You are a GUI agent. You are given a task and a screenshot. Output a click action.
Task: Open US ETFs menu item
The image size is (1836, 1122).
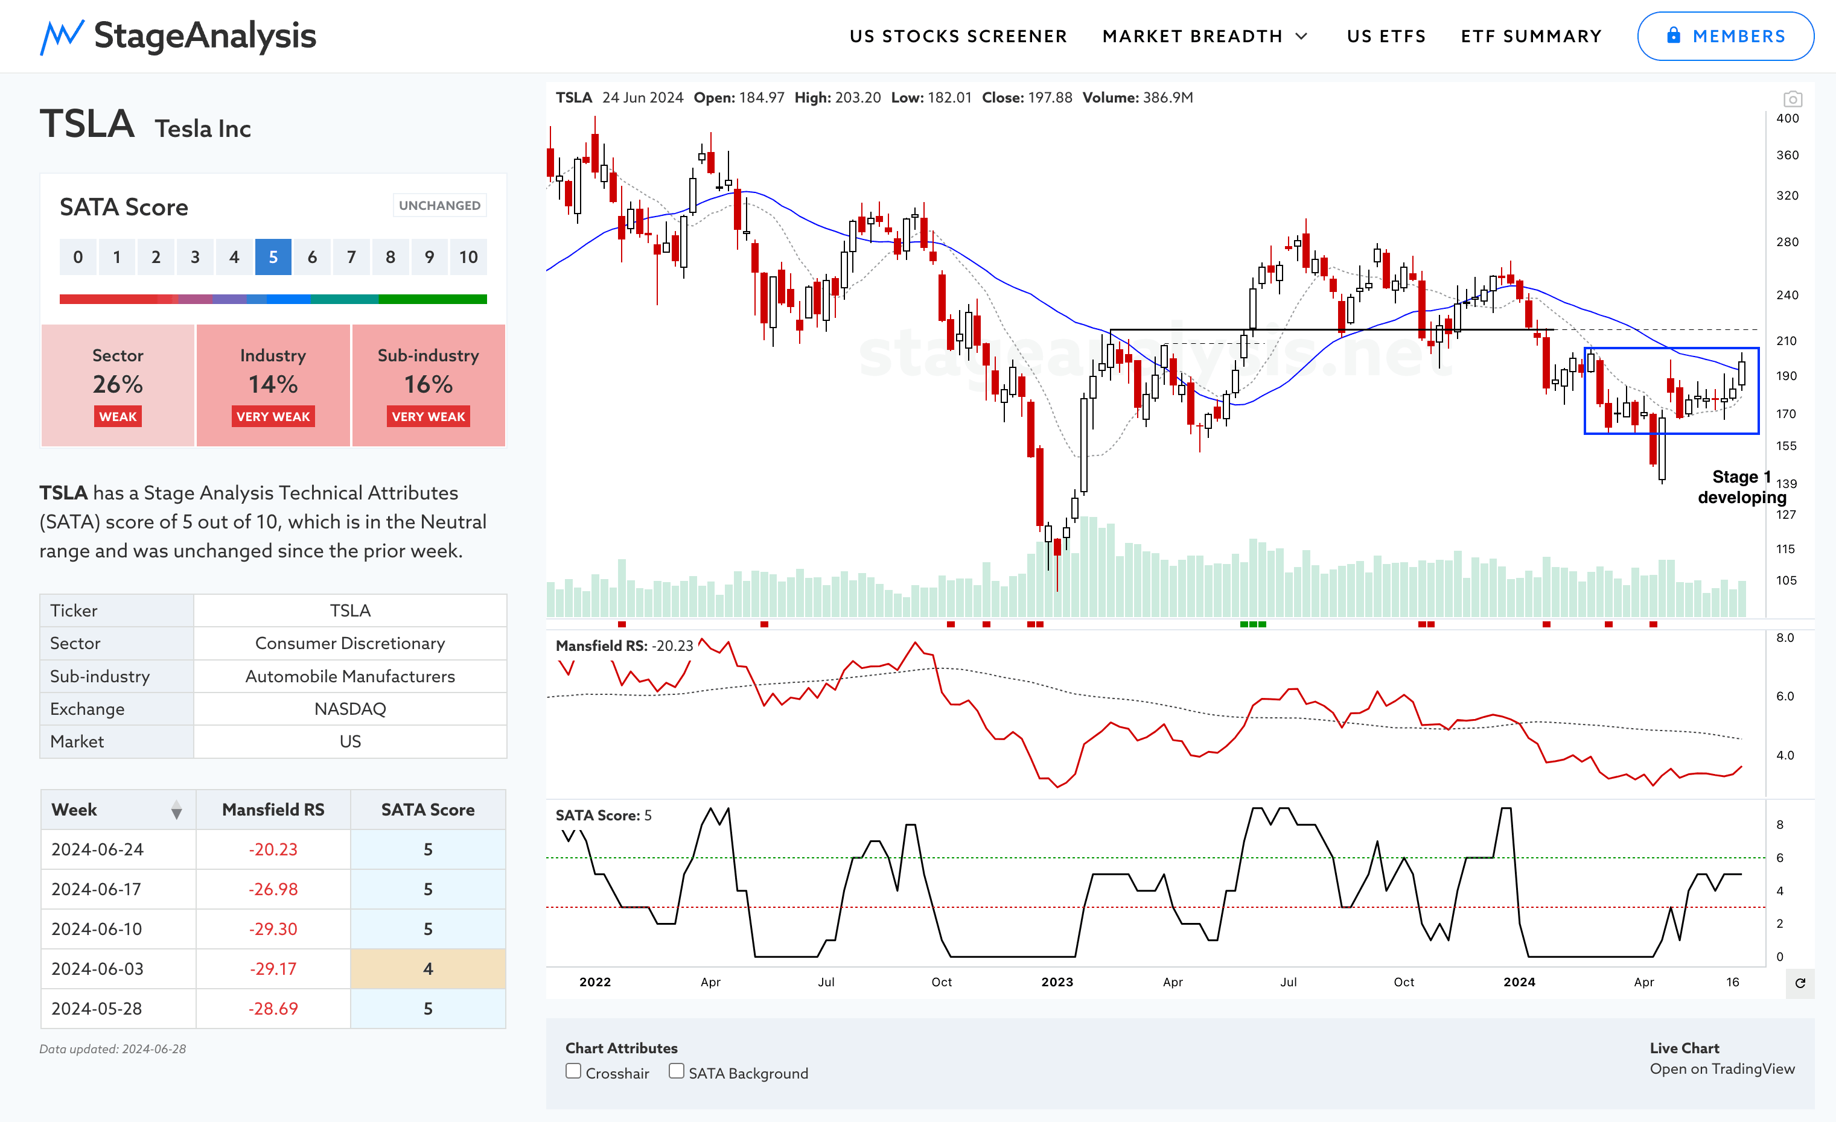point(1386,36)
